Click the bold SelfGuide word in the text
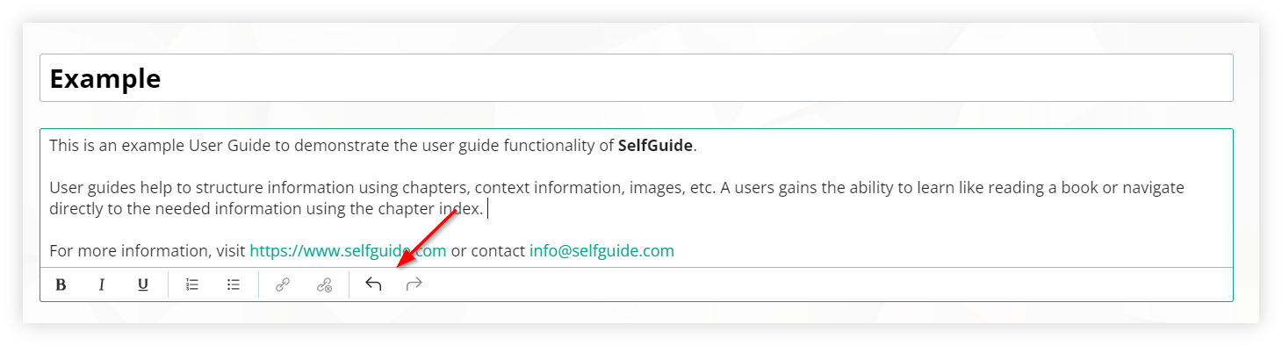Screen dimensions: 1282x346 pyautogui.click(x=655, y=146)
